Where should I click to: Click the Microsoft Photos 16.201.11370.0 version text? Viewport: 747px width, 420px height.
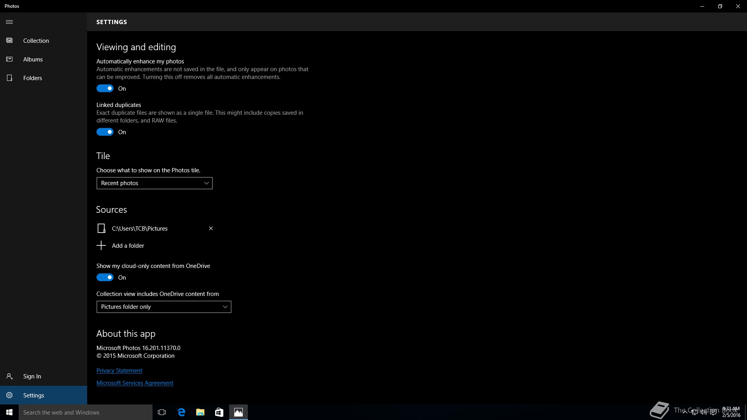(139, 348)
